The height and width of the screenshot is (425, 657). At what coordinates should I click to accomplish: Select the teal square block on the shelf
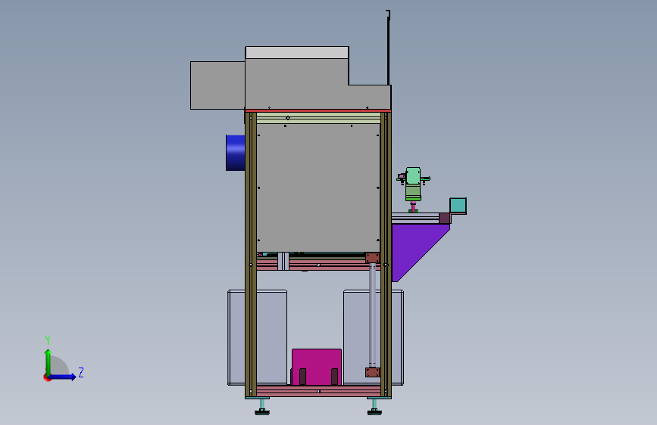click(x=458, y=206)
